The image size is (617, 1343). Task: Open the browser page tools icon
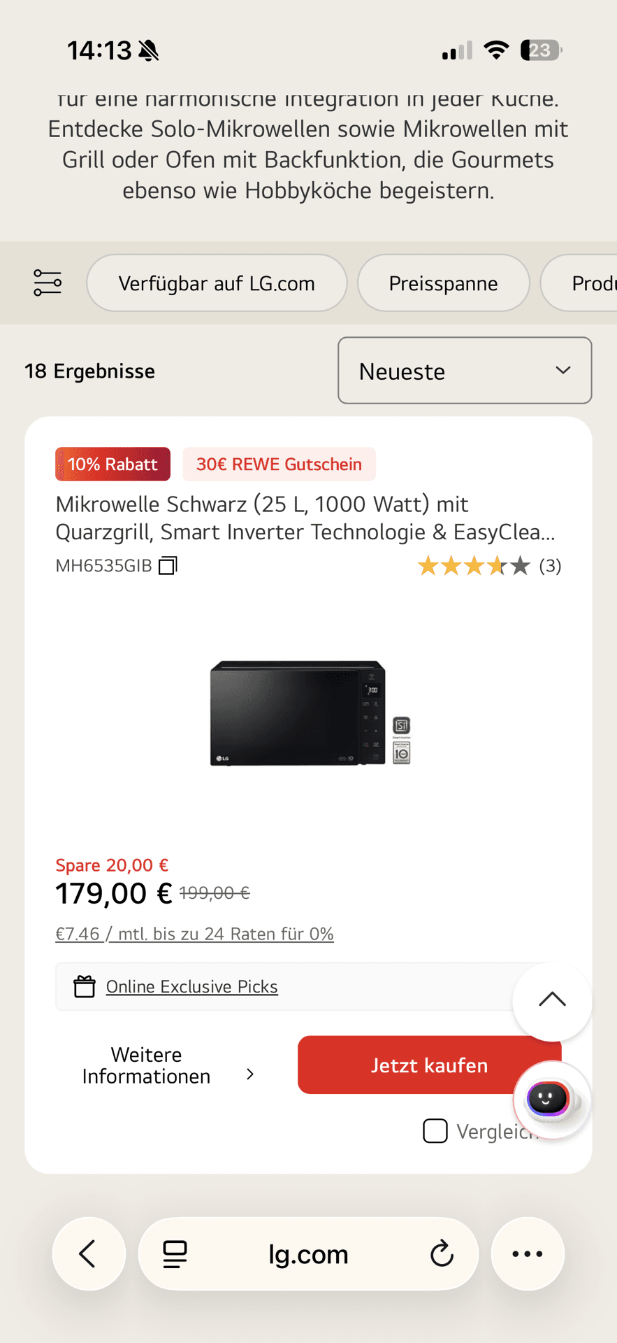[175, 1254]
